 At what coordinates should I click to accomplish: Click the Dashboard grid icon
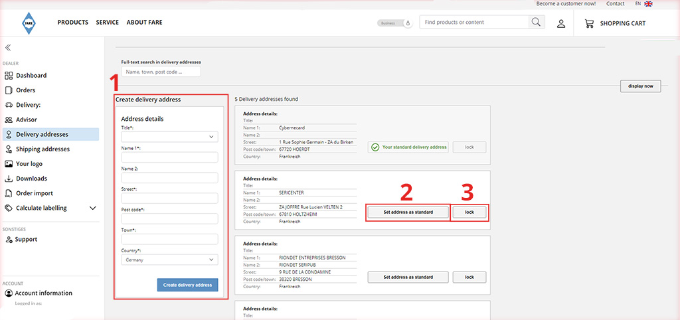(9, 76)
